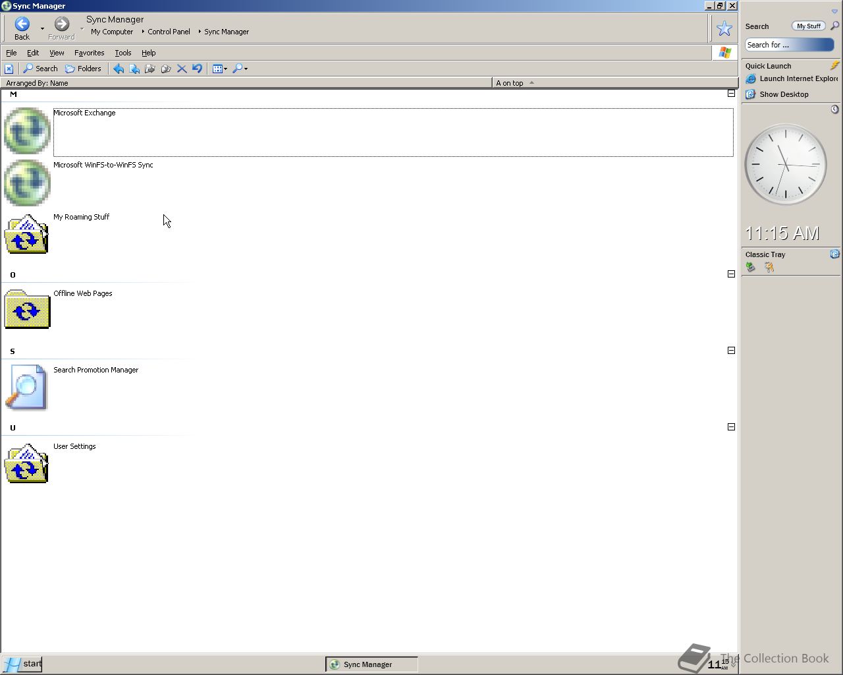Open the magnifier search dropdown in toolbar
Image resolution: width=843 pixels, height=675 pixels.
pyautogui.click(x=240, y=69)
